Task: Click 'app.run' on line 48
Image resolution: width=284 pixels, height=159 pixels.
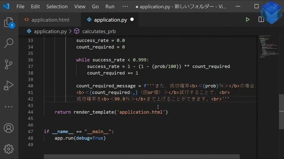Action: [x=64, y=138]
